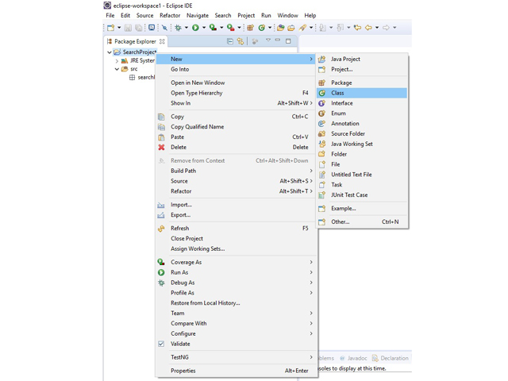The height and width of the screenshot is (381, 508).
Task: Open the Window menu
Action: [287, 16]
